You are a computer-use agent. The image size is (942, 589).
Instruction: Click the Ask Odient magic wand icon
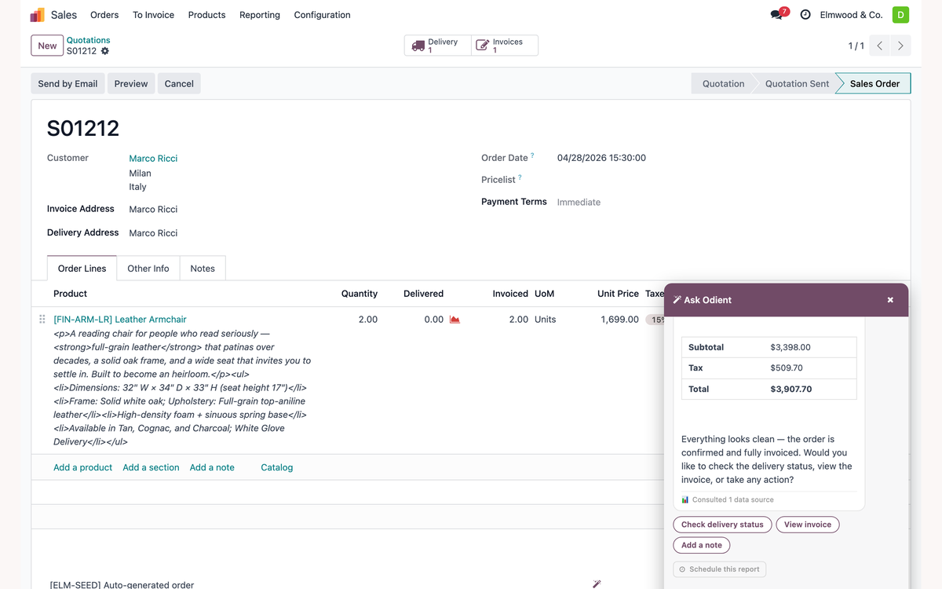(x=677, y=300)
